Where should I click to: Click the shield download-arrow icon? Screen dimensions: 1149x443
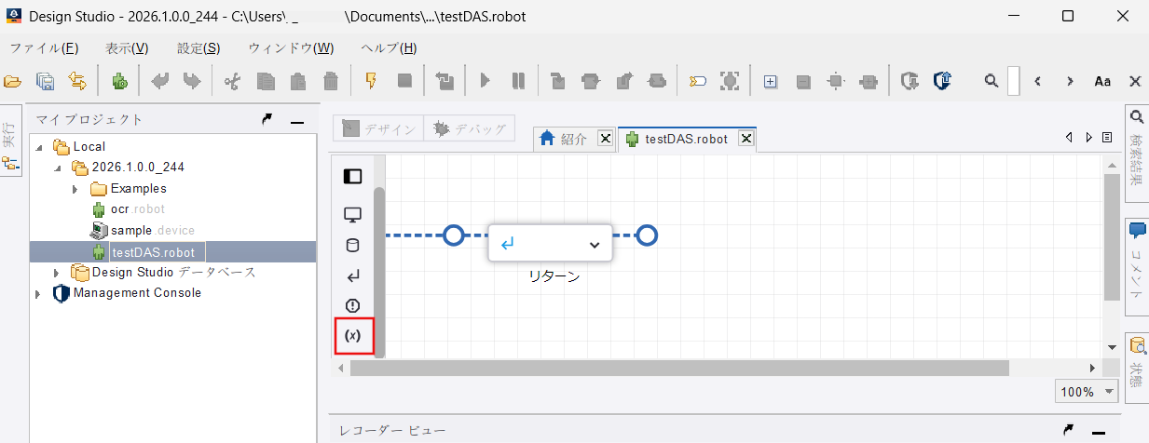coord(910,81)
